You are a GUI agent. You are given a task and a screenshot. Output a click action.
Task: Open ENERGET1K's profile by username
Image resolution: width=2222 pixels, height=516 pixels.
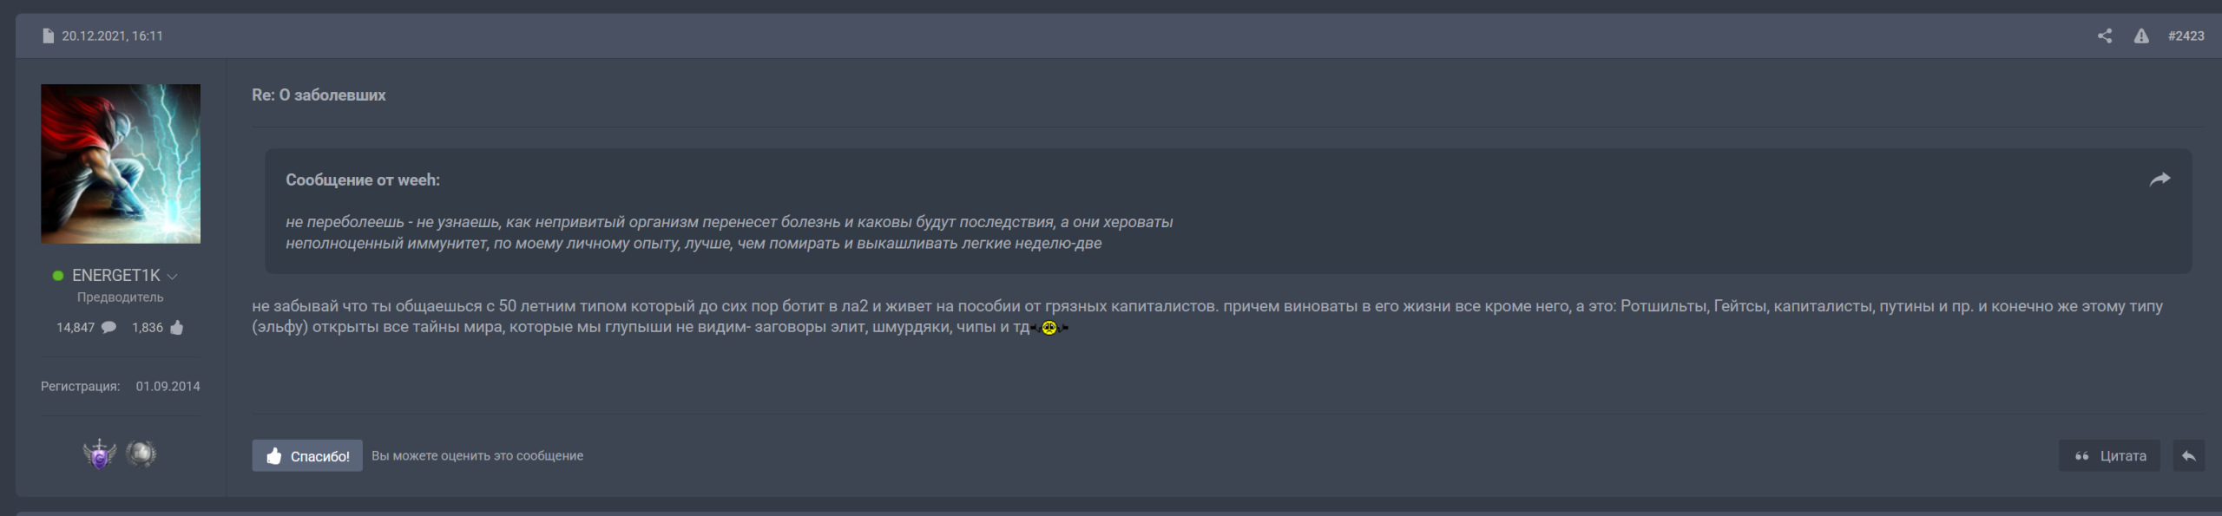(x=115, y=276)
